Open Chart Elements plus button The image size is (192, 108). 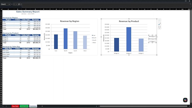160,20
